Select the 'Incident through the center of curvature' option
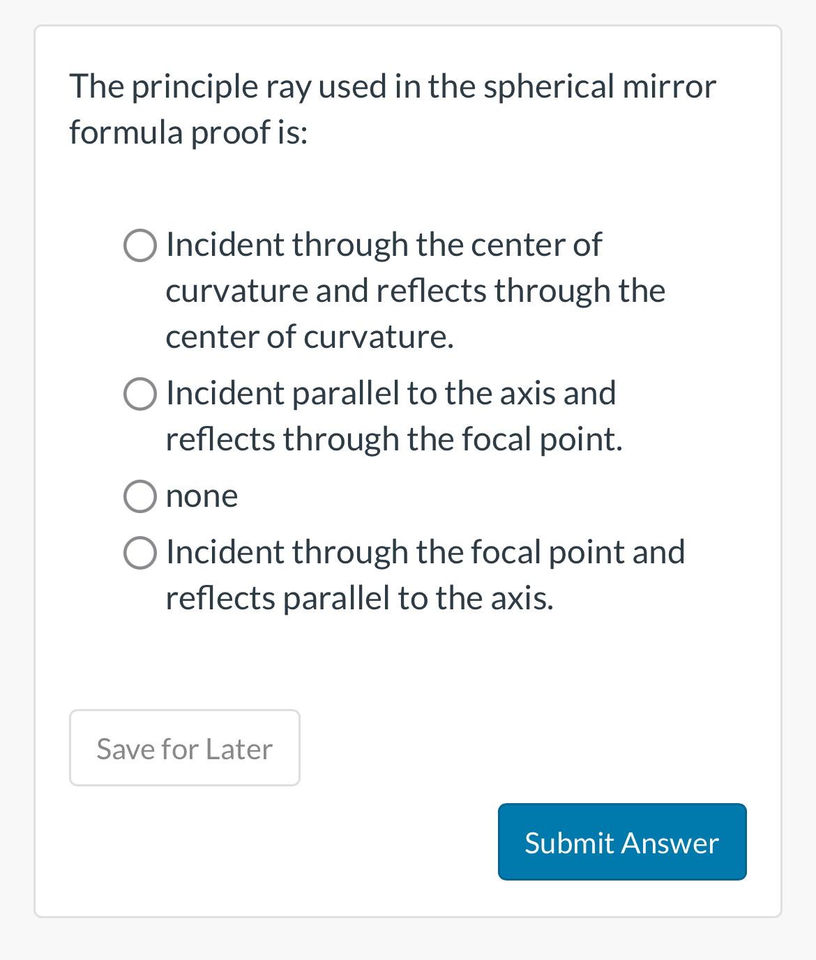This screenshot has height=960, width=816. 140,245
